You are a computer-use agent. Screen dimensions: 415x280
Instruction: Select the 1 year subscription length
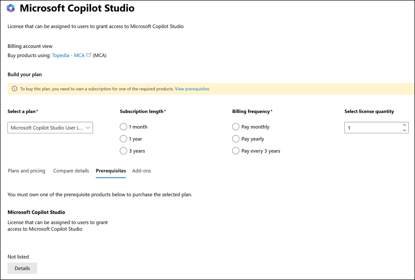tap(123, 139)
